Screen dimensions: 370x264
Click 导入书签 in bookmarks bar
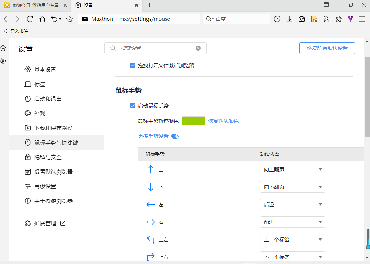[x=15, y=31]
